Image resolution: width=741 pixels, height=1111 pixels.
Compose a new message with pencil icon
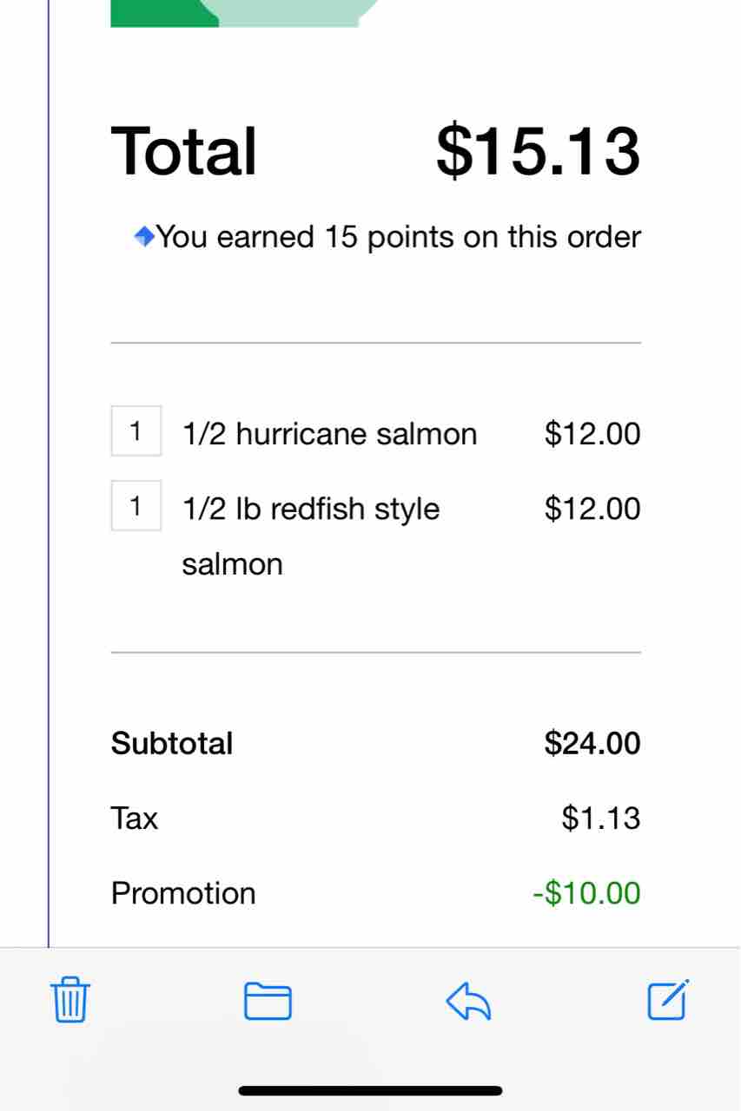668,1000
